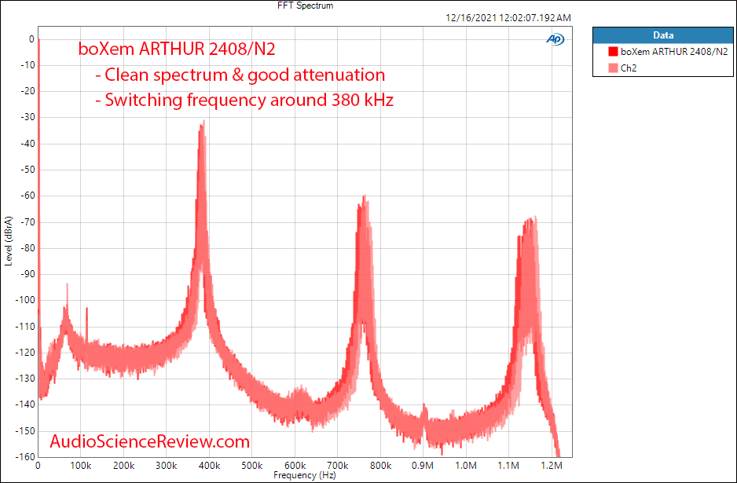Click the 600k frequency axis tick label

pos(295,466)
